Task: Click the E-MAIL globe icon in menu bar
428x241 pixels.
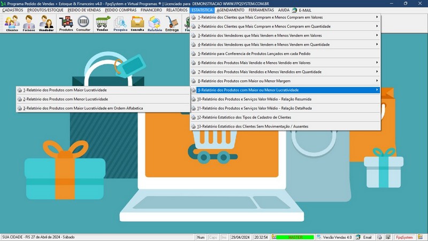Action: pos(294,10)
